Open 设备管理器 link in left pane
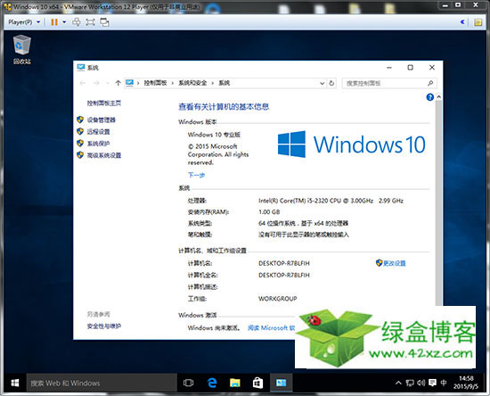Viewport: 490px width, 396px height. click(x=102, y=120)
